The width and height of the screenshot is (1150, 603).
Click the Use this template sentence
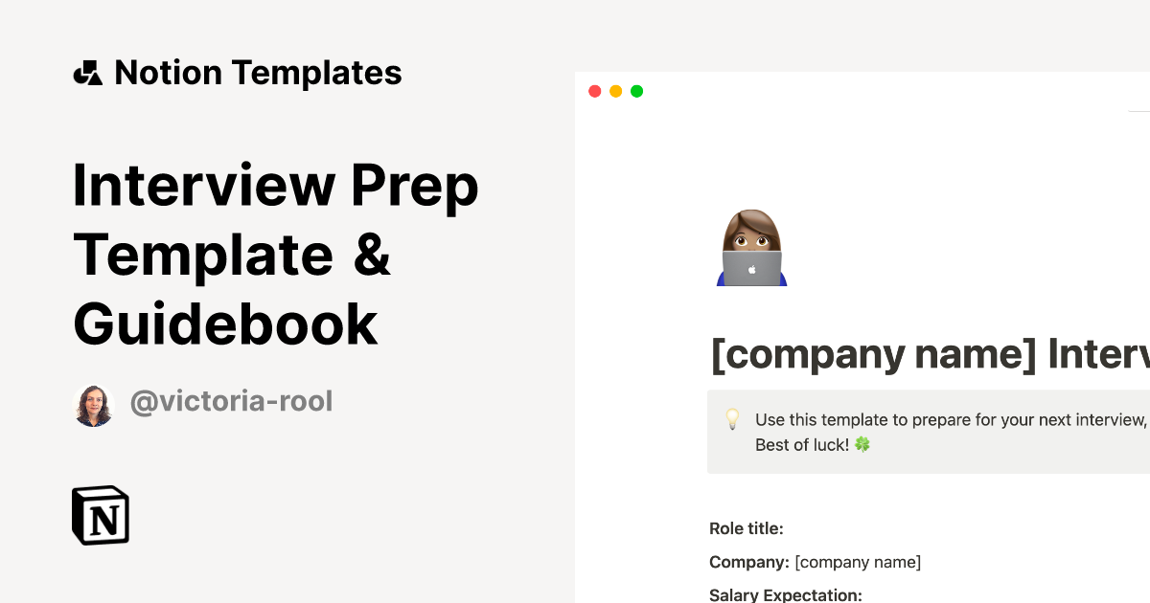[949, 419]
